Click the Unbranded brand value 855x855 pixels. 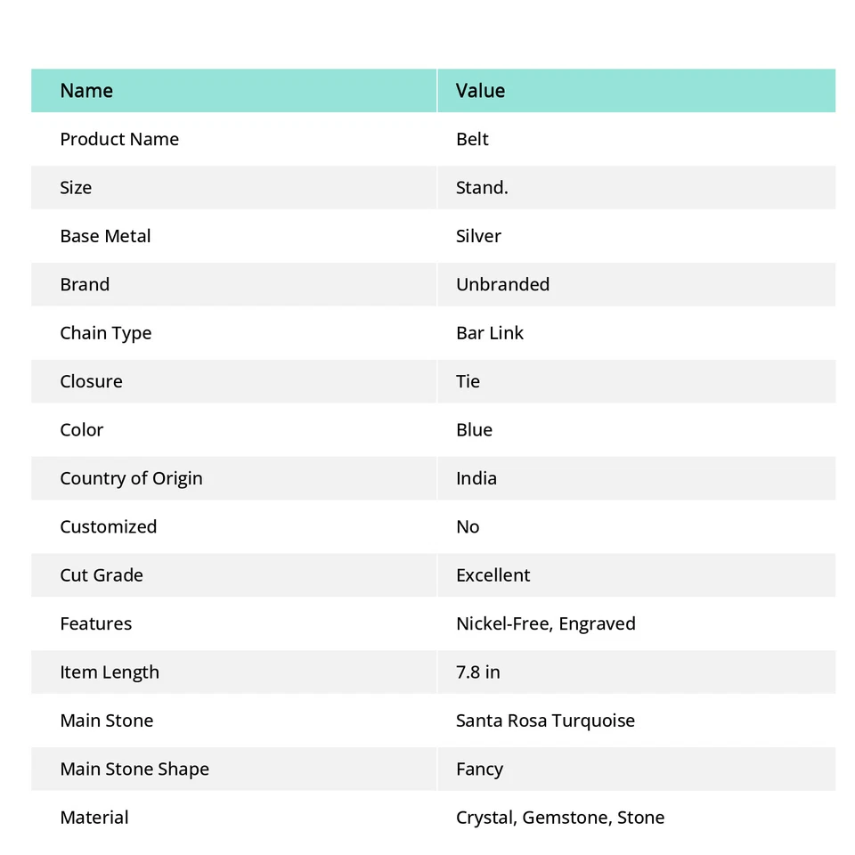click(x=502, y=285)
